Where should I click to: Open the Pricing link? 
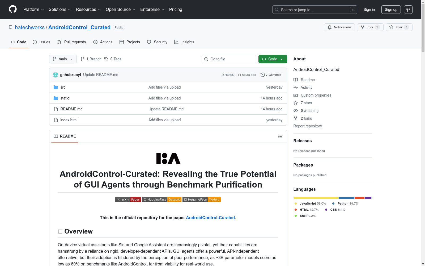pyautogui.click(x=176, y=10)
